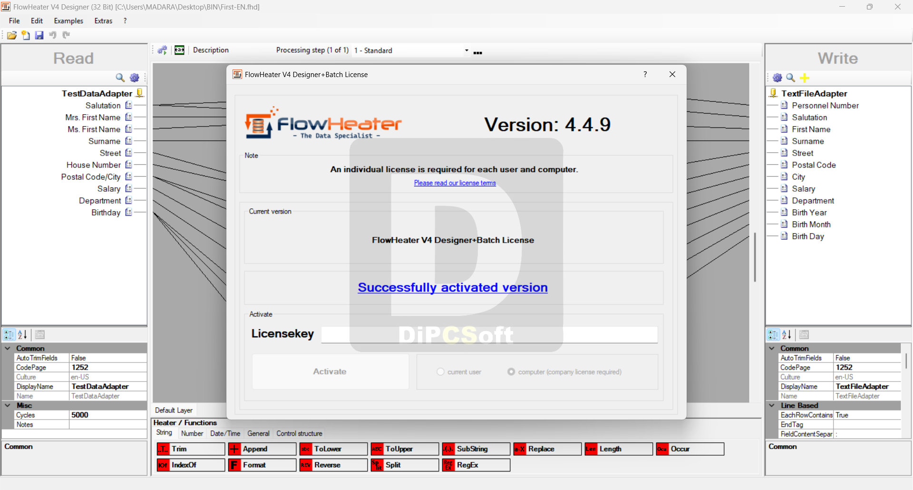913x490 pixels.
Task: Select the ToUpper heater
Action: pyautogui.click(x=405, y=449)
